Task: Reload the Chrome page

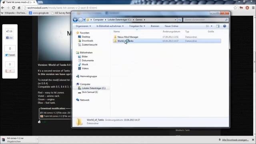Action: click(14, 8)
